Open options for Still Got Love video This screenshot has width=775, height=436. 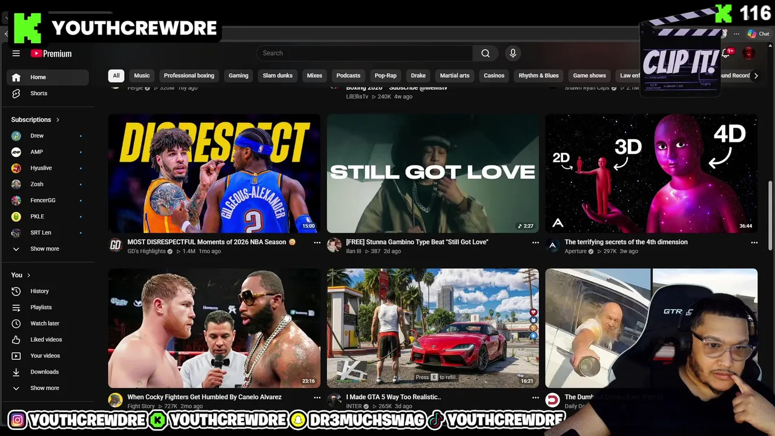click(x=535, y=242)
